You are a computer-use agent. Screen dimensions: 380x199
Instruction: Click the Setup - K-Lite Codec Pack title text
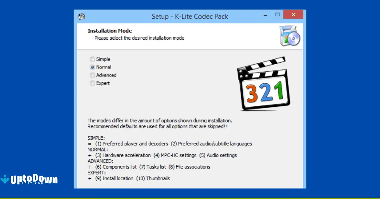click(x=190, y=16)
